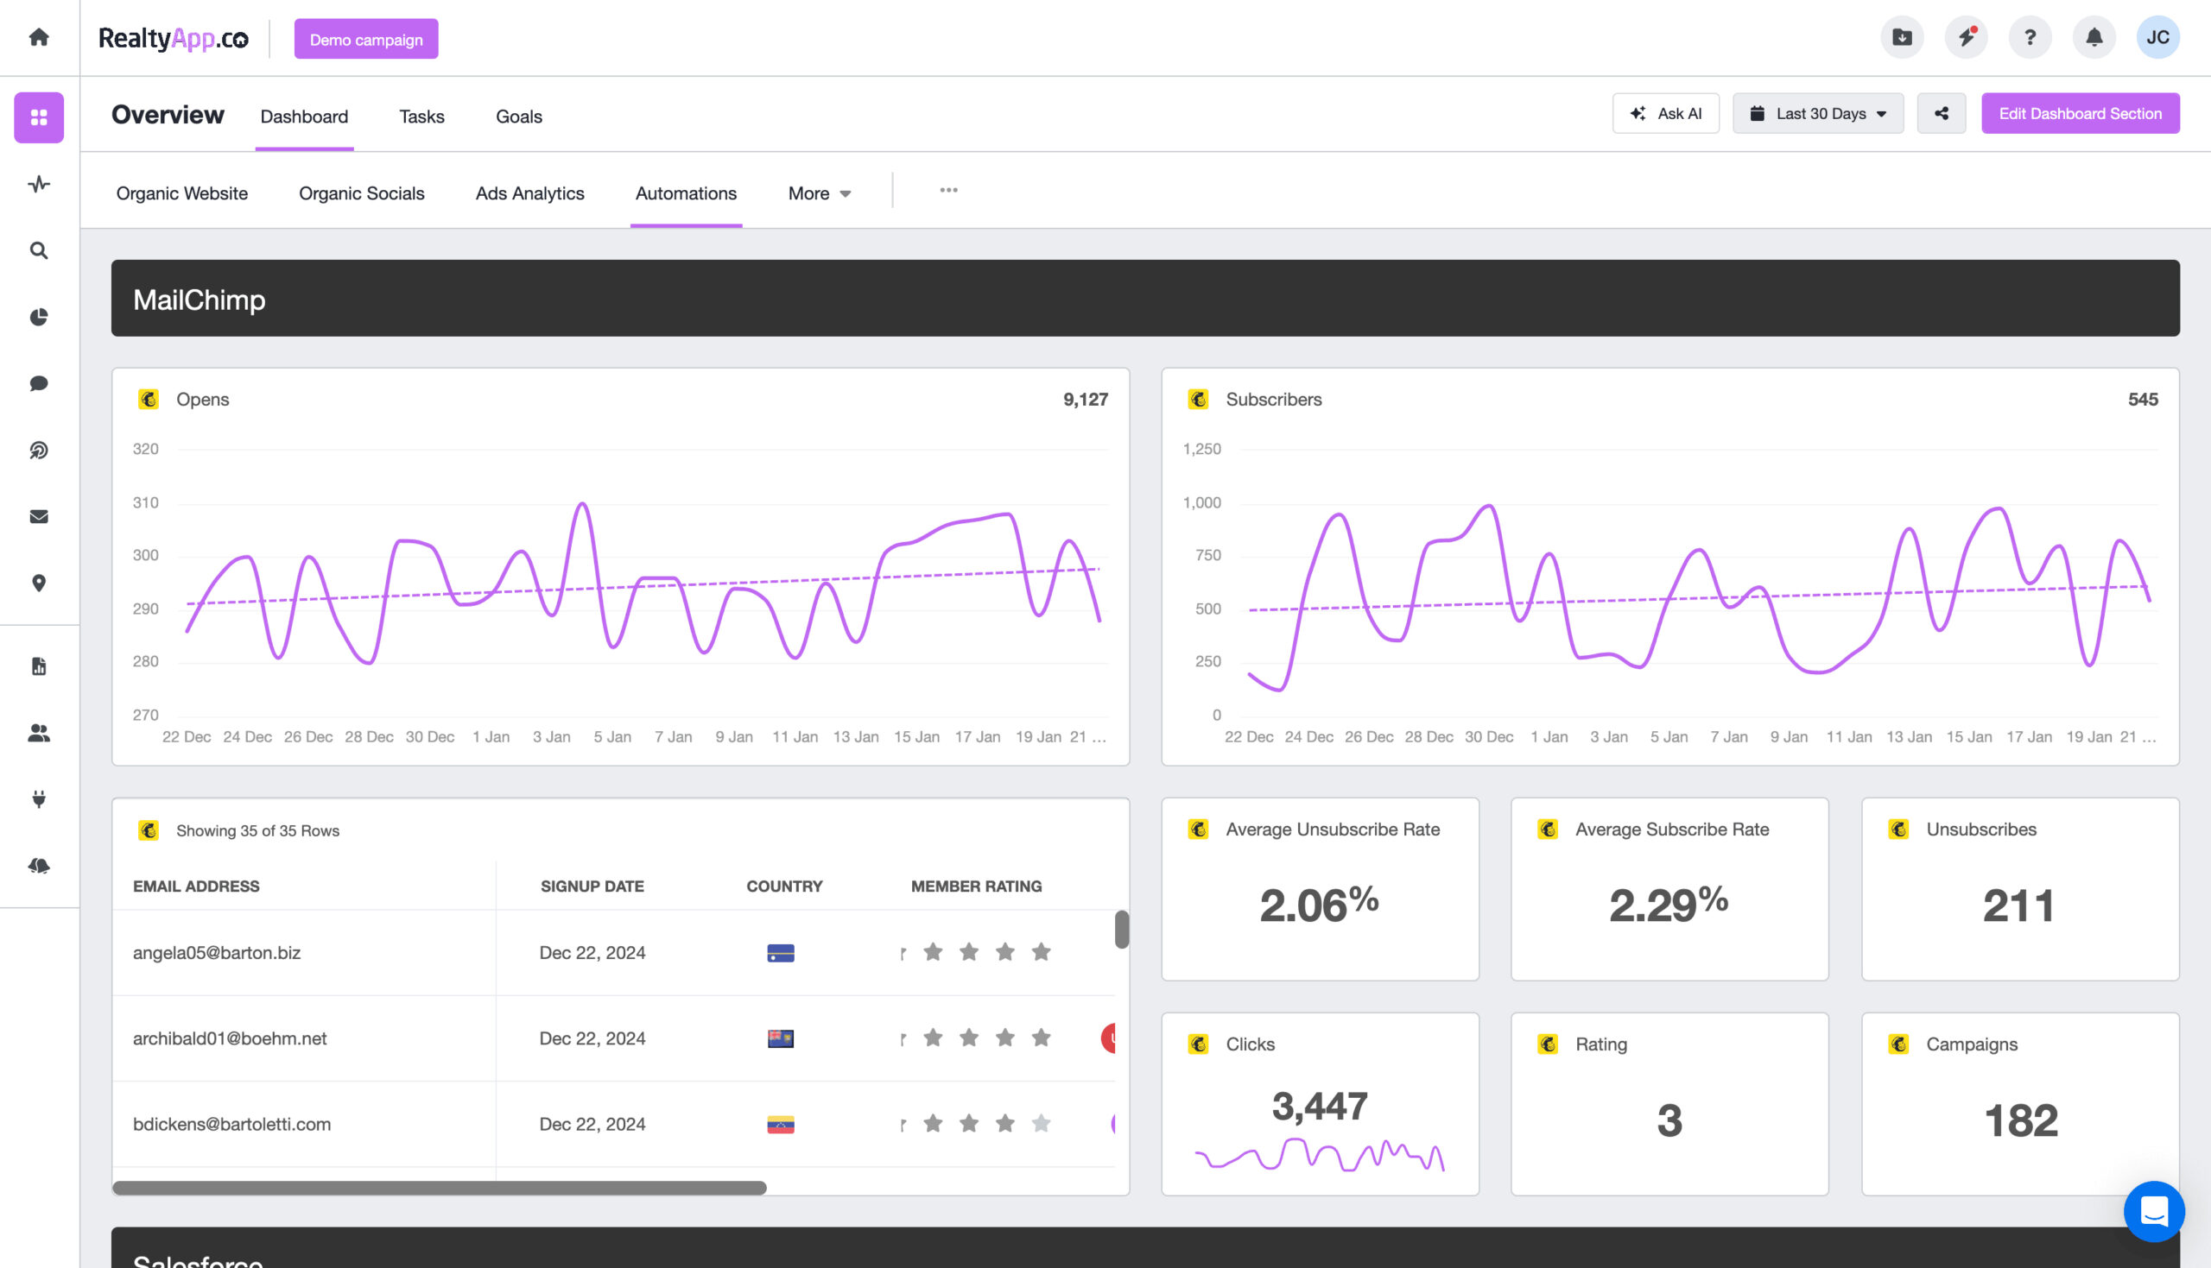Open the plug integrations icon in sidebar
This screenshot has width=2211, height=1268.
38,799
